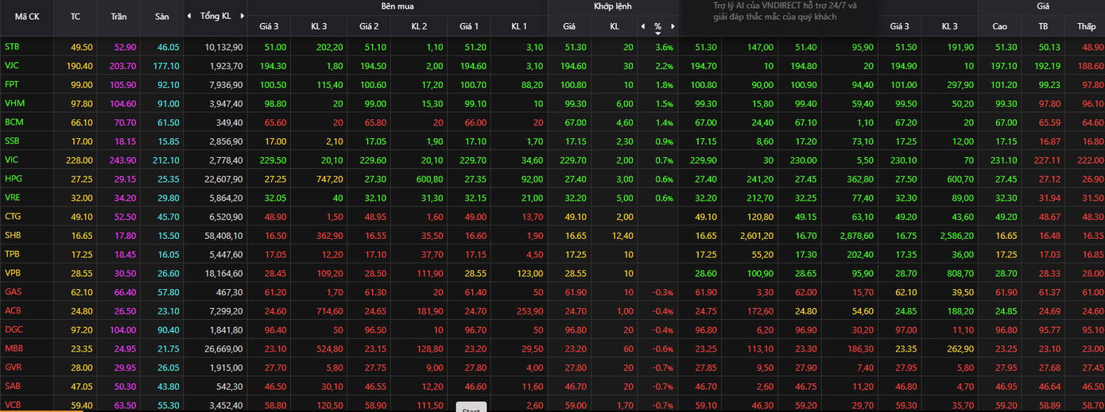The height and width of the screenshot is (412, 1105).
Task: Click left arrow beside % column header
Action: coord(642,26)
